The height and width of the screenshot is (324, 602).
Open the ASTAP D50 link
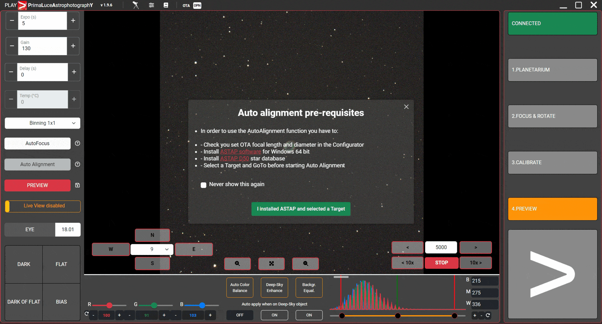235,159
